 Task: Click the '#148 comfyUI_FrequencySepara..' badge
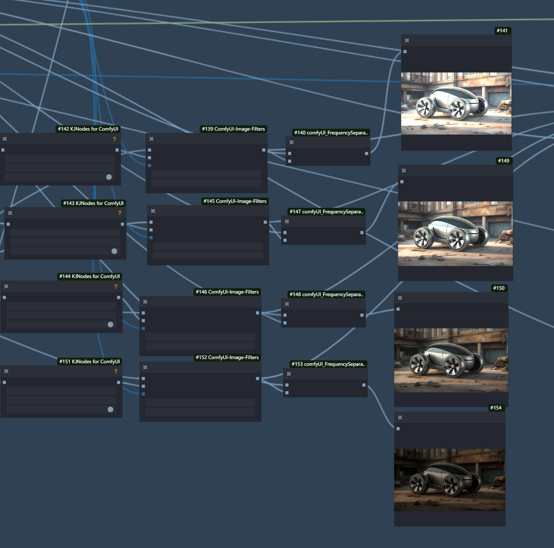tap(326, 294)
